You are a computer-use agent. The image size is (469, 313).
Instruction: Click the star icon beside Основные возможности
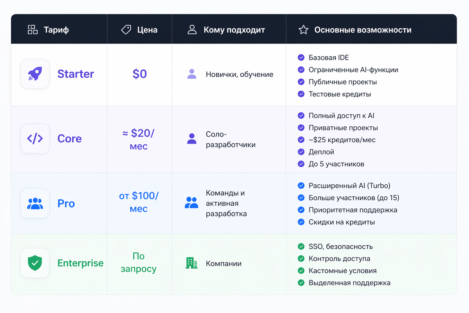(x=303, y=30)
